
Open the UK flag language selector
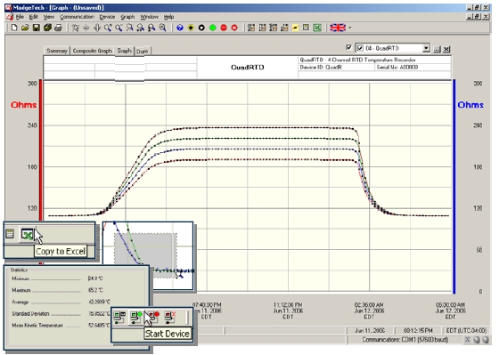point(340,28)
